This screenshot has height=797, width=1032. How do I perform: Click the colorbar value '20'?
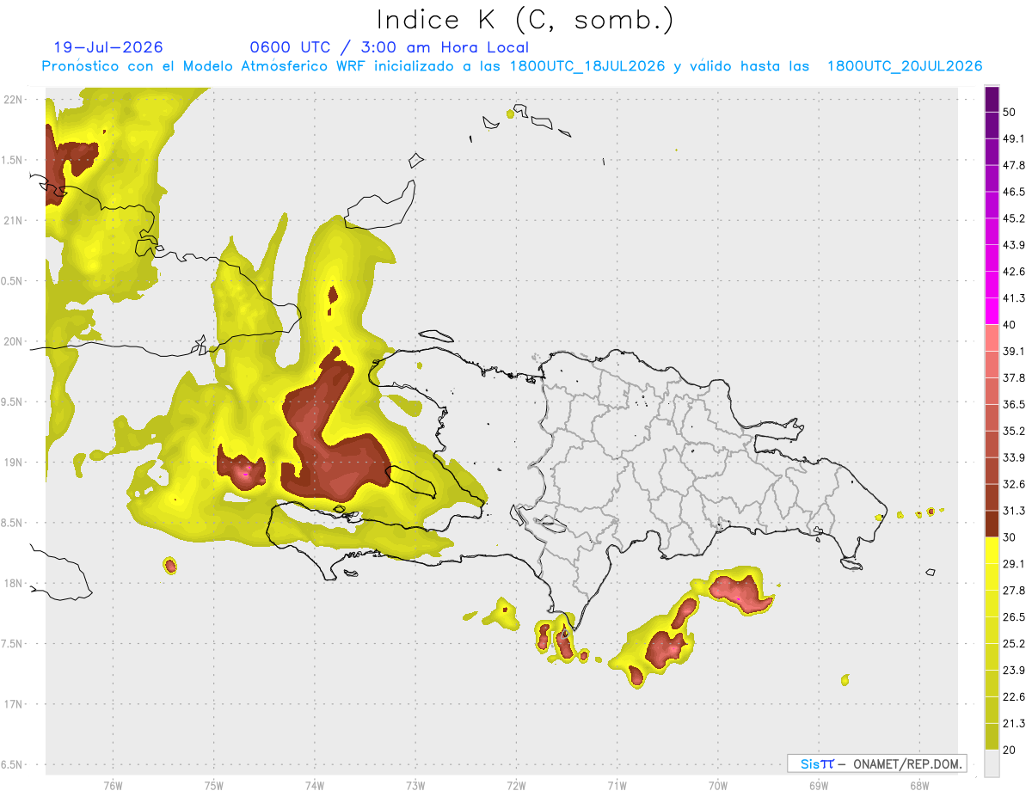pyautogui.click(x=1009, y=750)
